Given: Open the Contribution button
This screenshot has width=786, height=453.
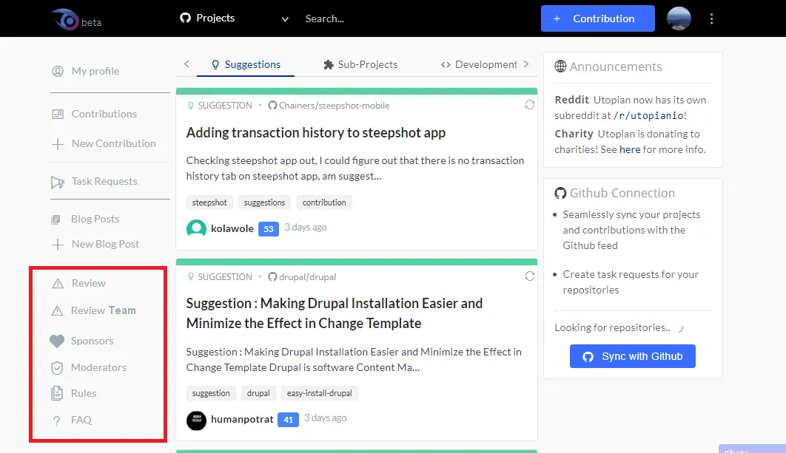Looking at the screenshot, I should point(597,18).
